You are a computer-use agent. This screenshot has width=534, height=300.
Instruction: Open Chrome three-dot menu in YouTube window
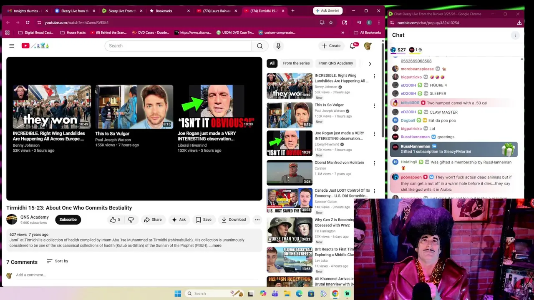[x=379, y=22]
